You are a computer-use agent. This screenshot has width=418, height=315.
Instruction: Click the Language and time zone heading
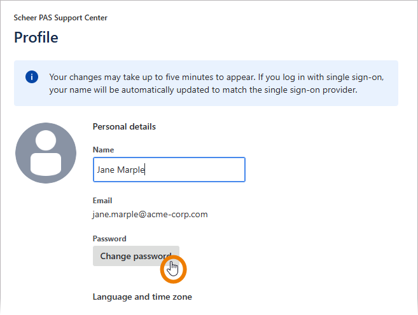(142, 297)
